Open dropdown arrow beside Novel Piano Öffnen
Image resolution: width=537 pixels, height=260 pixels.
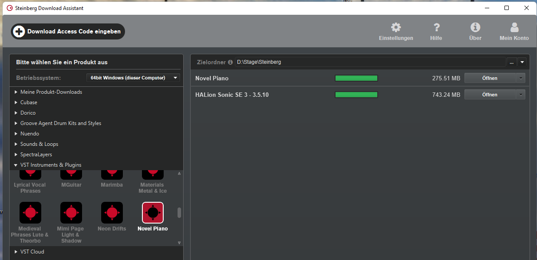pyautogui.click(x=521, y=78)
